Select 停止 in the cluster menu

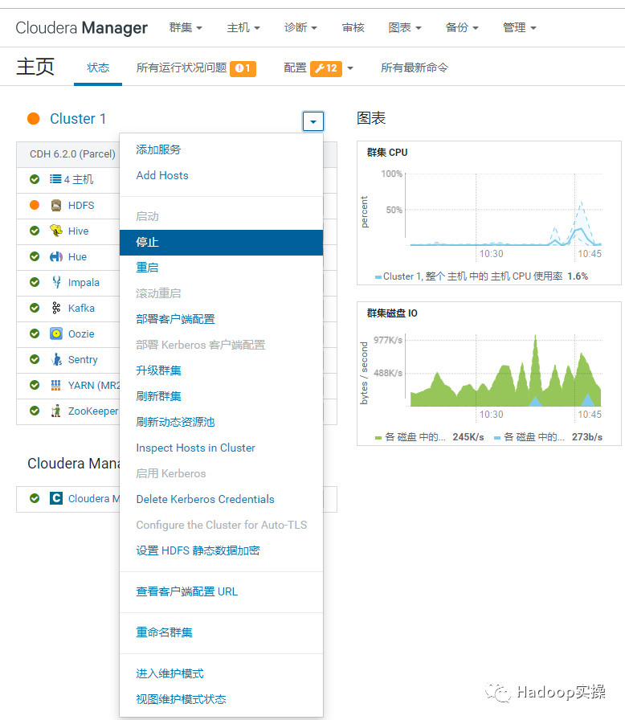(221, 243)
